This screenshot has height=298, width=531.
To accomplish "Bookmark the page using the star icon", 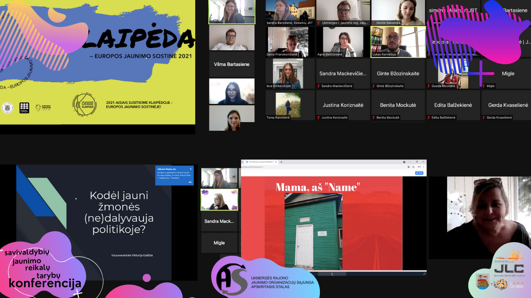I will click(414, 167).
